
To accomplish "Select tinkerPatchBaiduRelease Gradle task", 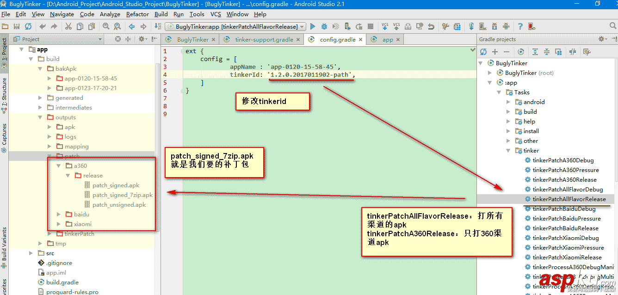I will click(565, 228).
